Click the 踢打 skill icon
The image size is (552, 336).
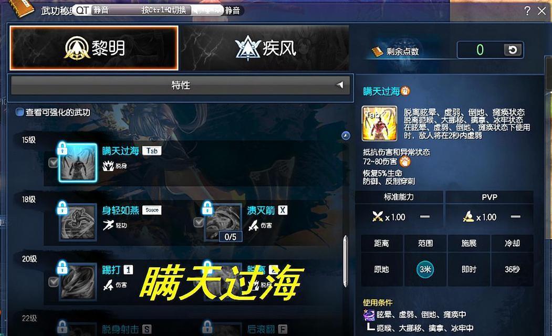78,282
